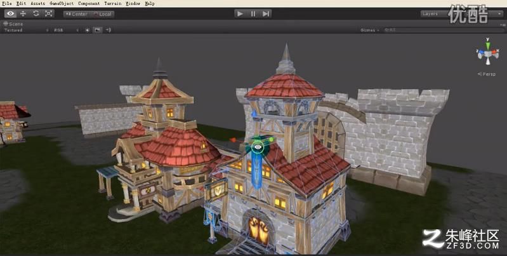Select the Rotate tool in toolbar
This screenshot has width=507, height=256.
(36, 13)
